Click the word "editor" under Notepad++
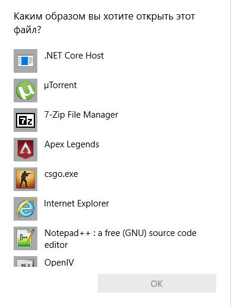Screen dimensions: 231x307 click(56, 245)
